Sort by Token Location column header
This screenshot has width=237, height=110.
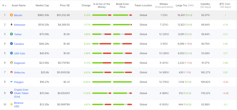143,5
